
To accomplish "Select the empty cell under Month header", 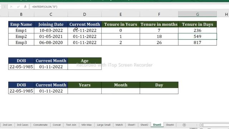I will pyautogui.click(x=121, y=91).
